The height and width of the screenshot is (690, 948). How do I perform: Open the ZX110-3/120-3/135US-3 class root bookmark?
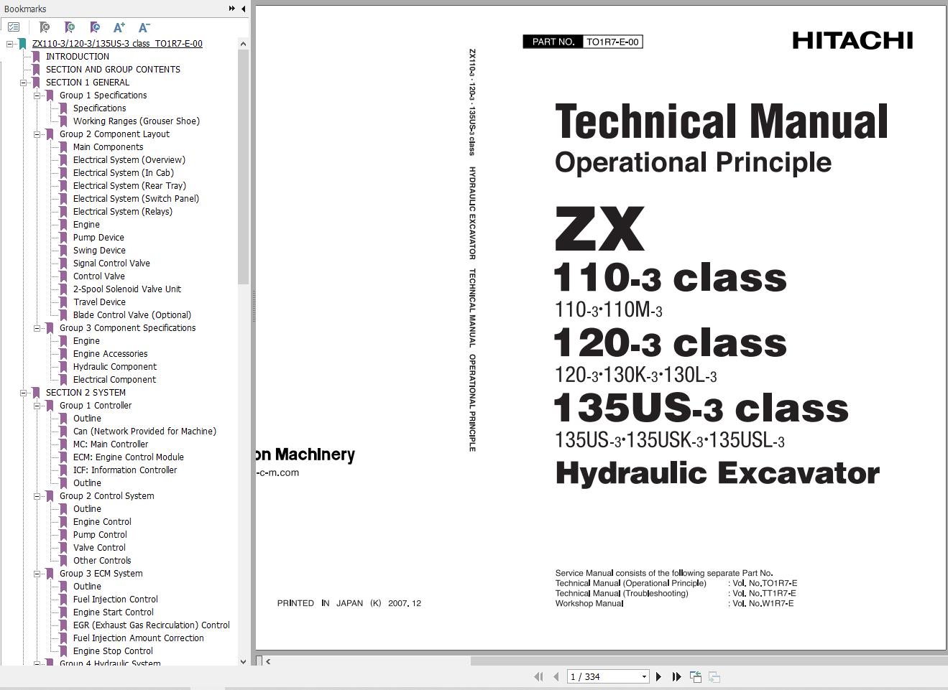click(117, 44)
